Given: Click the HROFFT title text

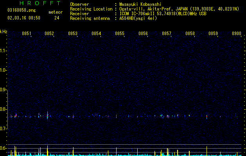Looking at the screenshot, I should click(40, 3).
